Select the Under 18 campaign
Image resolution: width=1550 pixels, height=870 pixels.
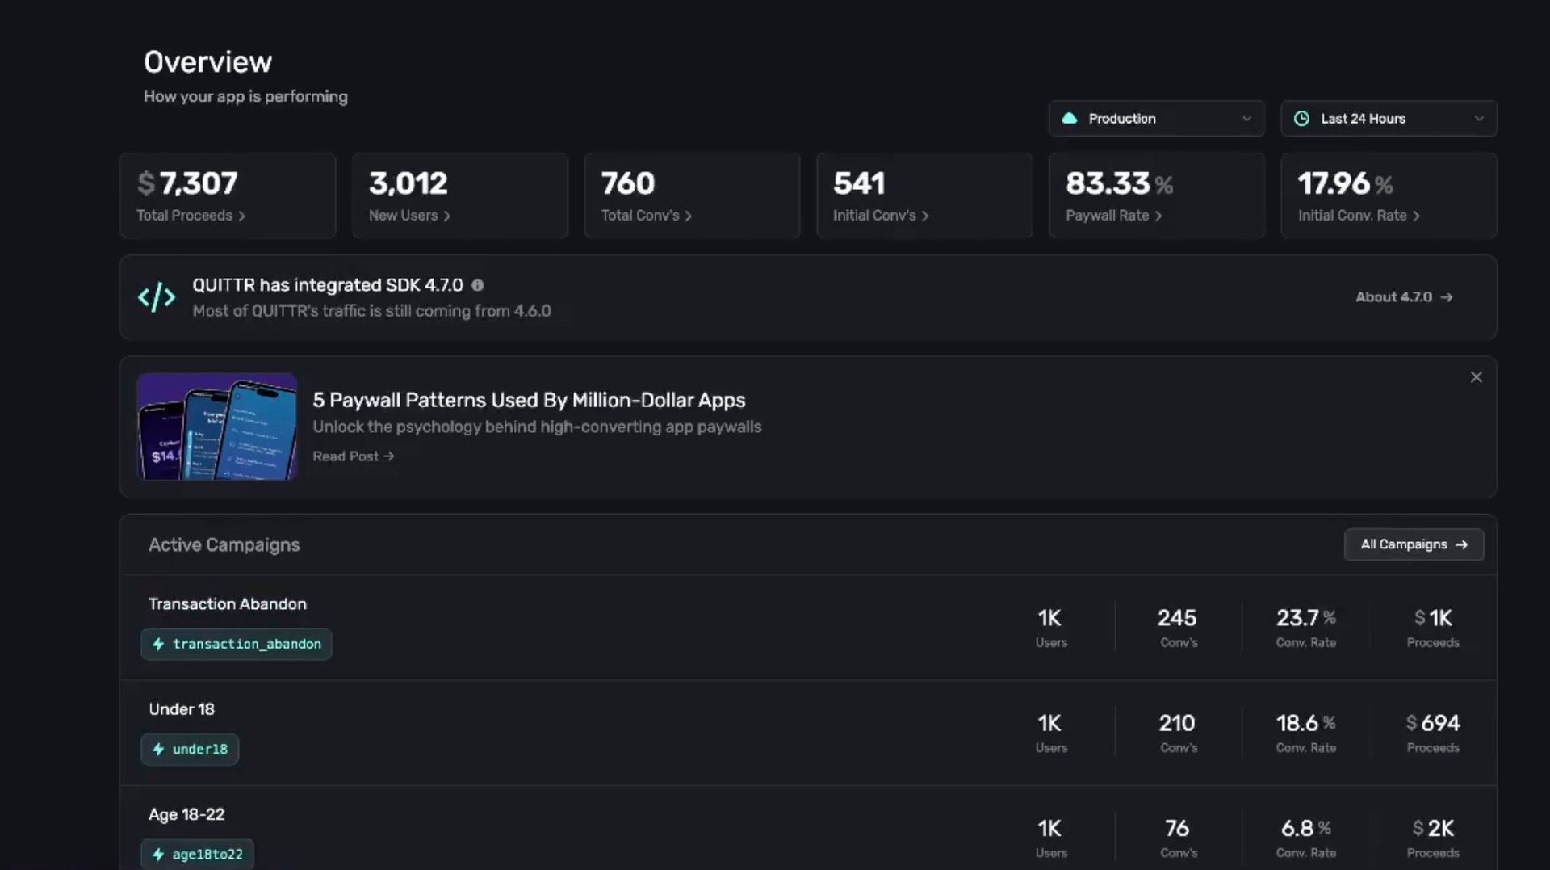[x=182, y=709]
